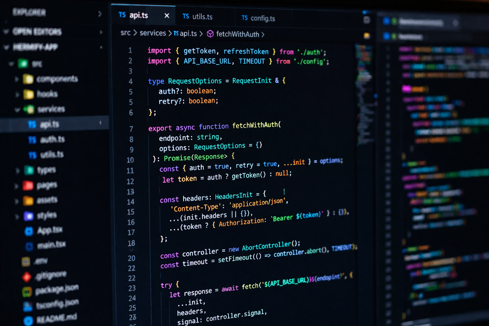The width and height of the screenshot is (489, 326).
Task: Open utils.ts in the file tree
Action: (52, 155)
